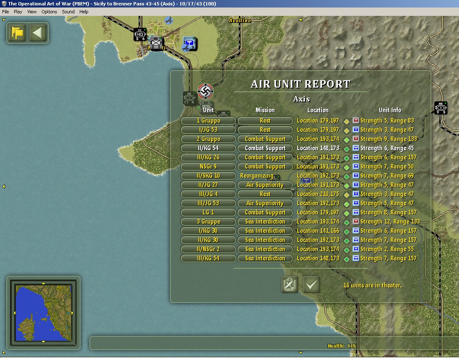Click the blue aircraft icon on the LG 1 row

356,212
